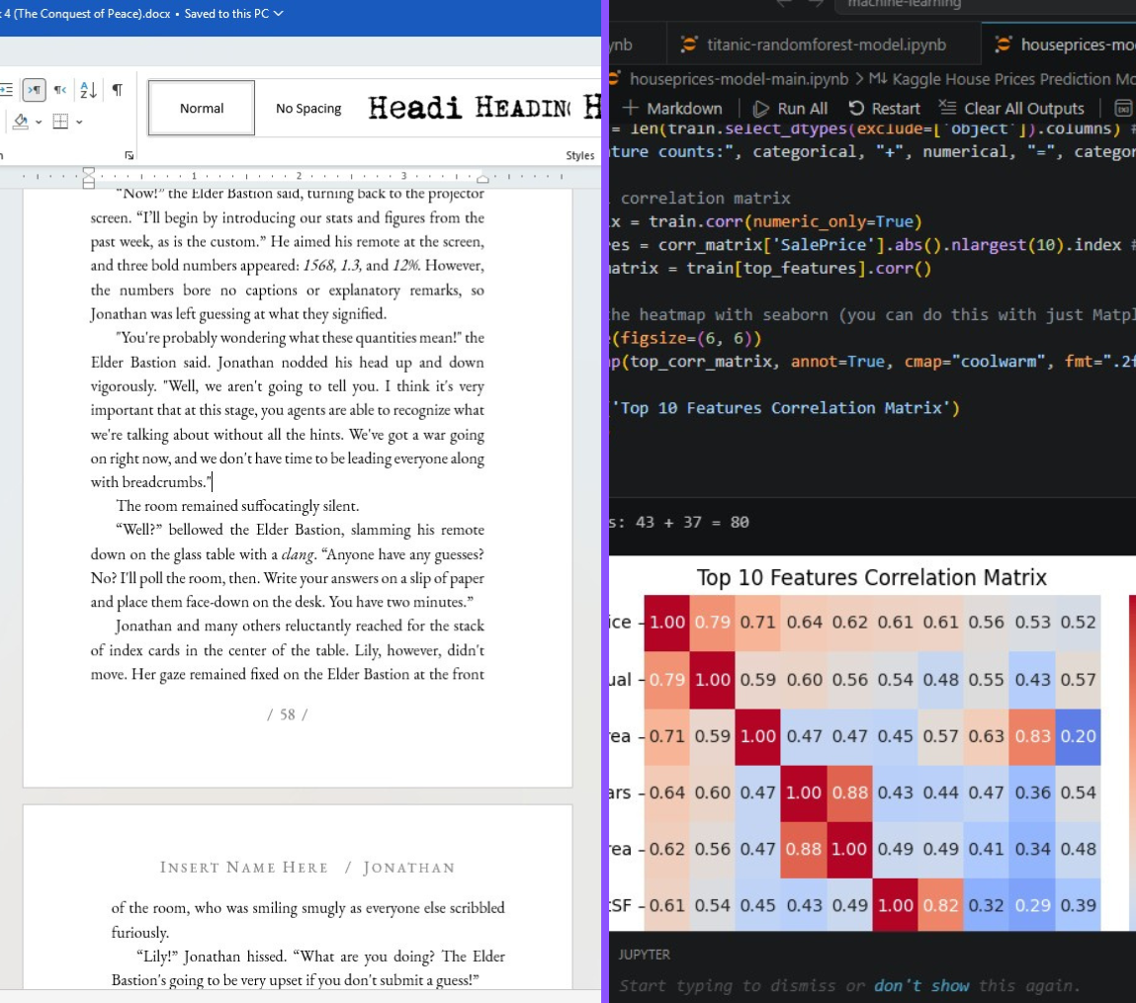Select right-to-left text direction in Word
This screenshot has width=1136, height=1003.
coord(60,90)
